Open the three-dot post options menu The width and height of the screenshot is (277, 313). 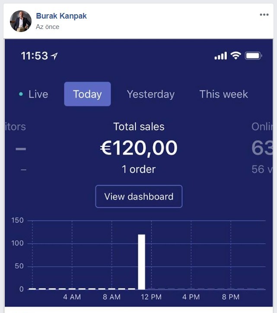[x=264, y=15]
